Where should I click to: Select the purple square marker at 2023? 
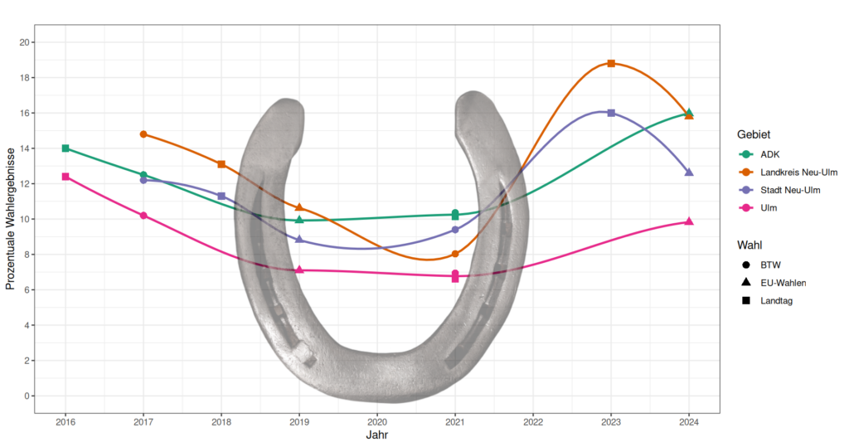click(x=611, y=113)
